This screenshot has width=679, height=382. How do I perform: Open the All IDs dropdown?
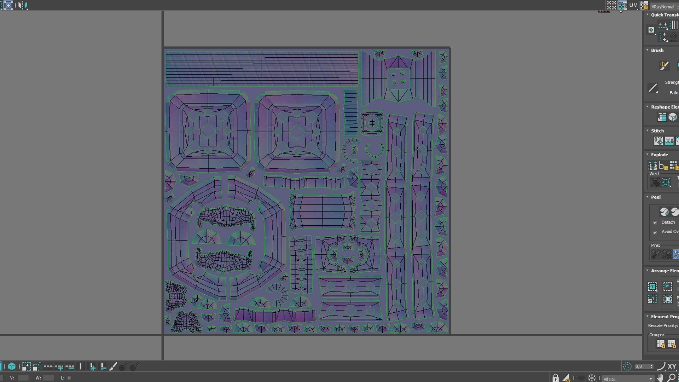[x=628, y=379]
